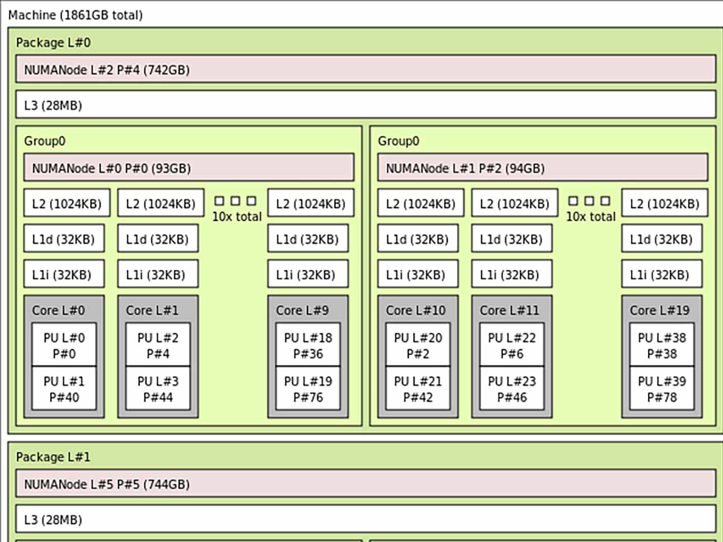
Task: Click L1i (32KB) above Core L#1
Action: pyautogui.click(x=158, y=274)
